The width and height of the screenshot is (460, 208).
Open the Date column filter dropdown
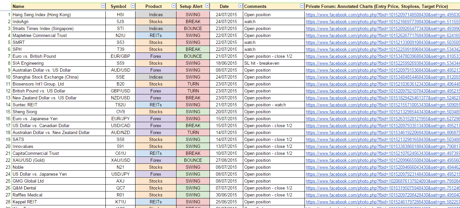pos(240,6)
